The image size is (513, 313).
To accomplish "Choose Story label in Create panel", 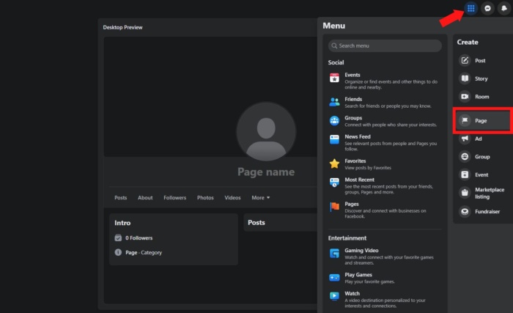I will 481,78.
